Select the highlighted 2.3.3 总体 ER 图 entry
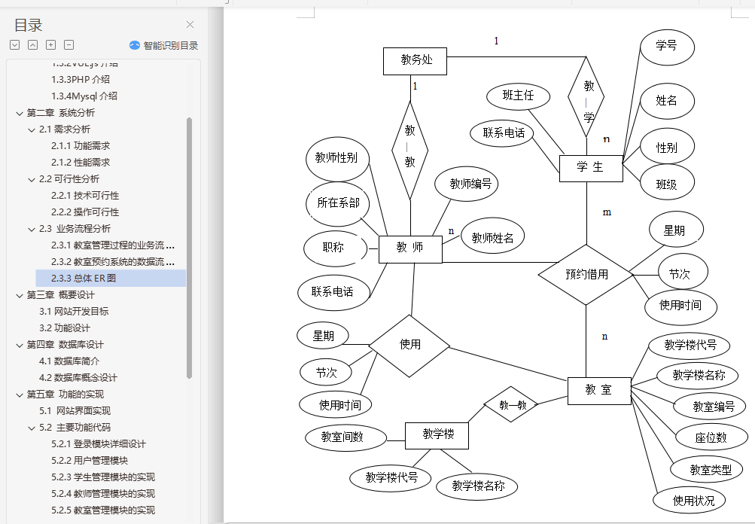 [111, 278]
